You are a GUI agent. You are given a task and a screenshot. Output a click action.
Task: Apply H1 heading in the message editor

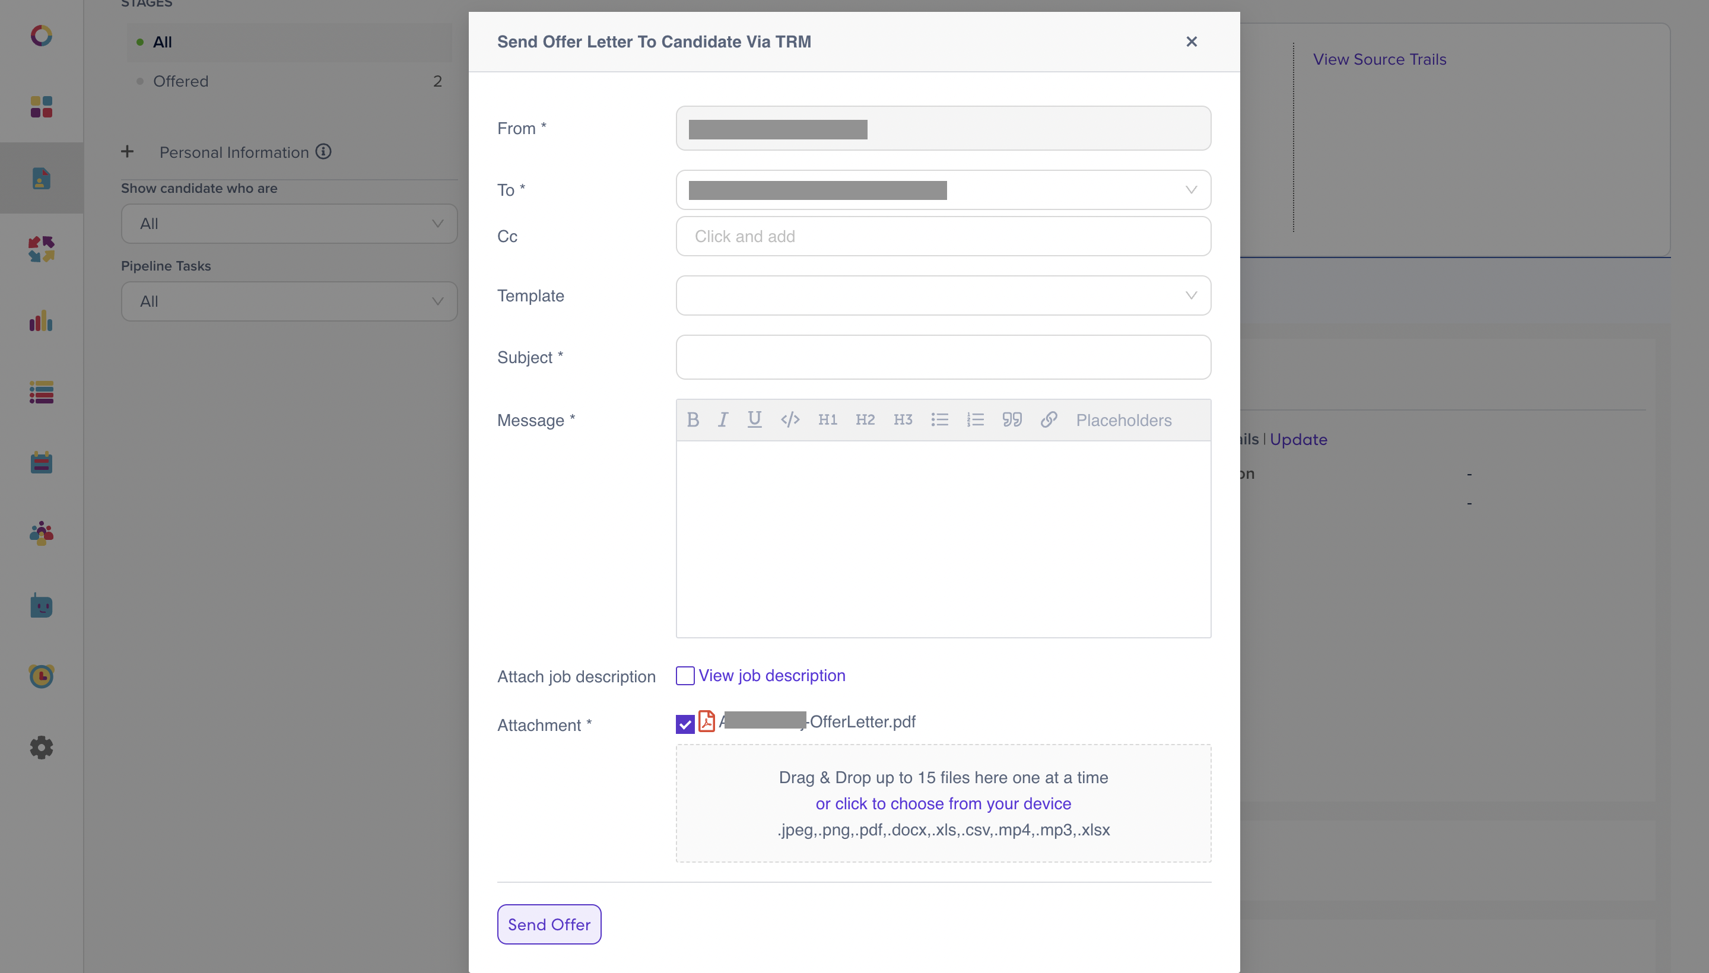point(827,419)
